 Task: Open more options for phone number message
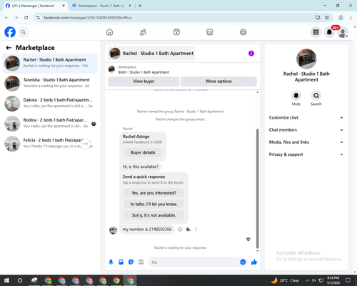[x=196, y=230]
